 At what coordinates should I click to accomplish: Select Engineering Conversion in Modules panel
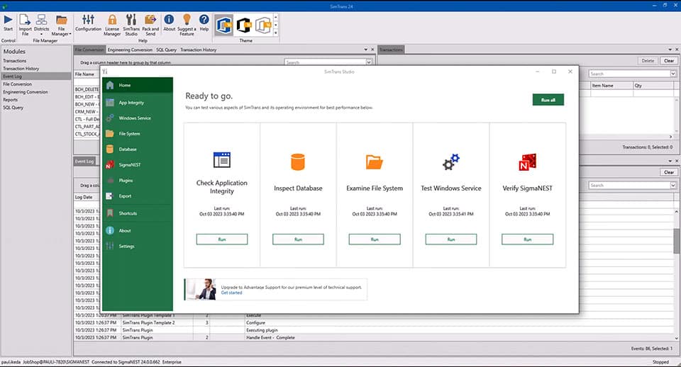click(26, 92)
